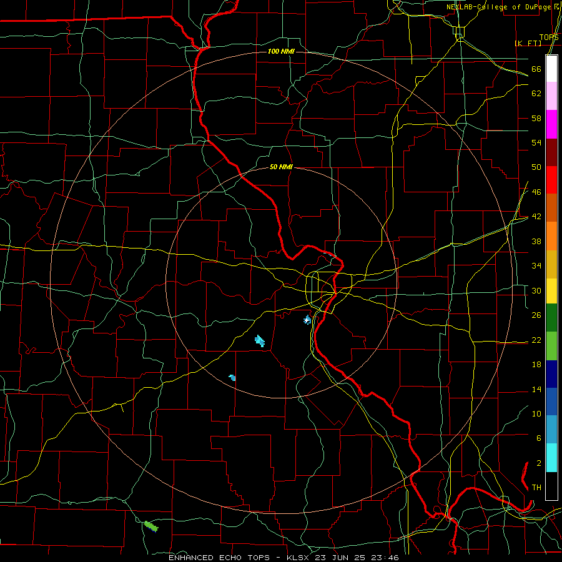Click the 'NEXLAB-College of DuPage' credit text
562x562 pixels.
tap(498, 7)
